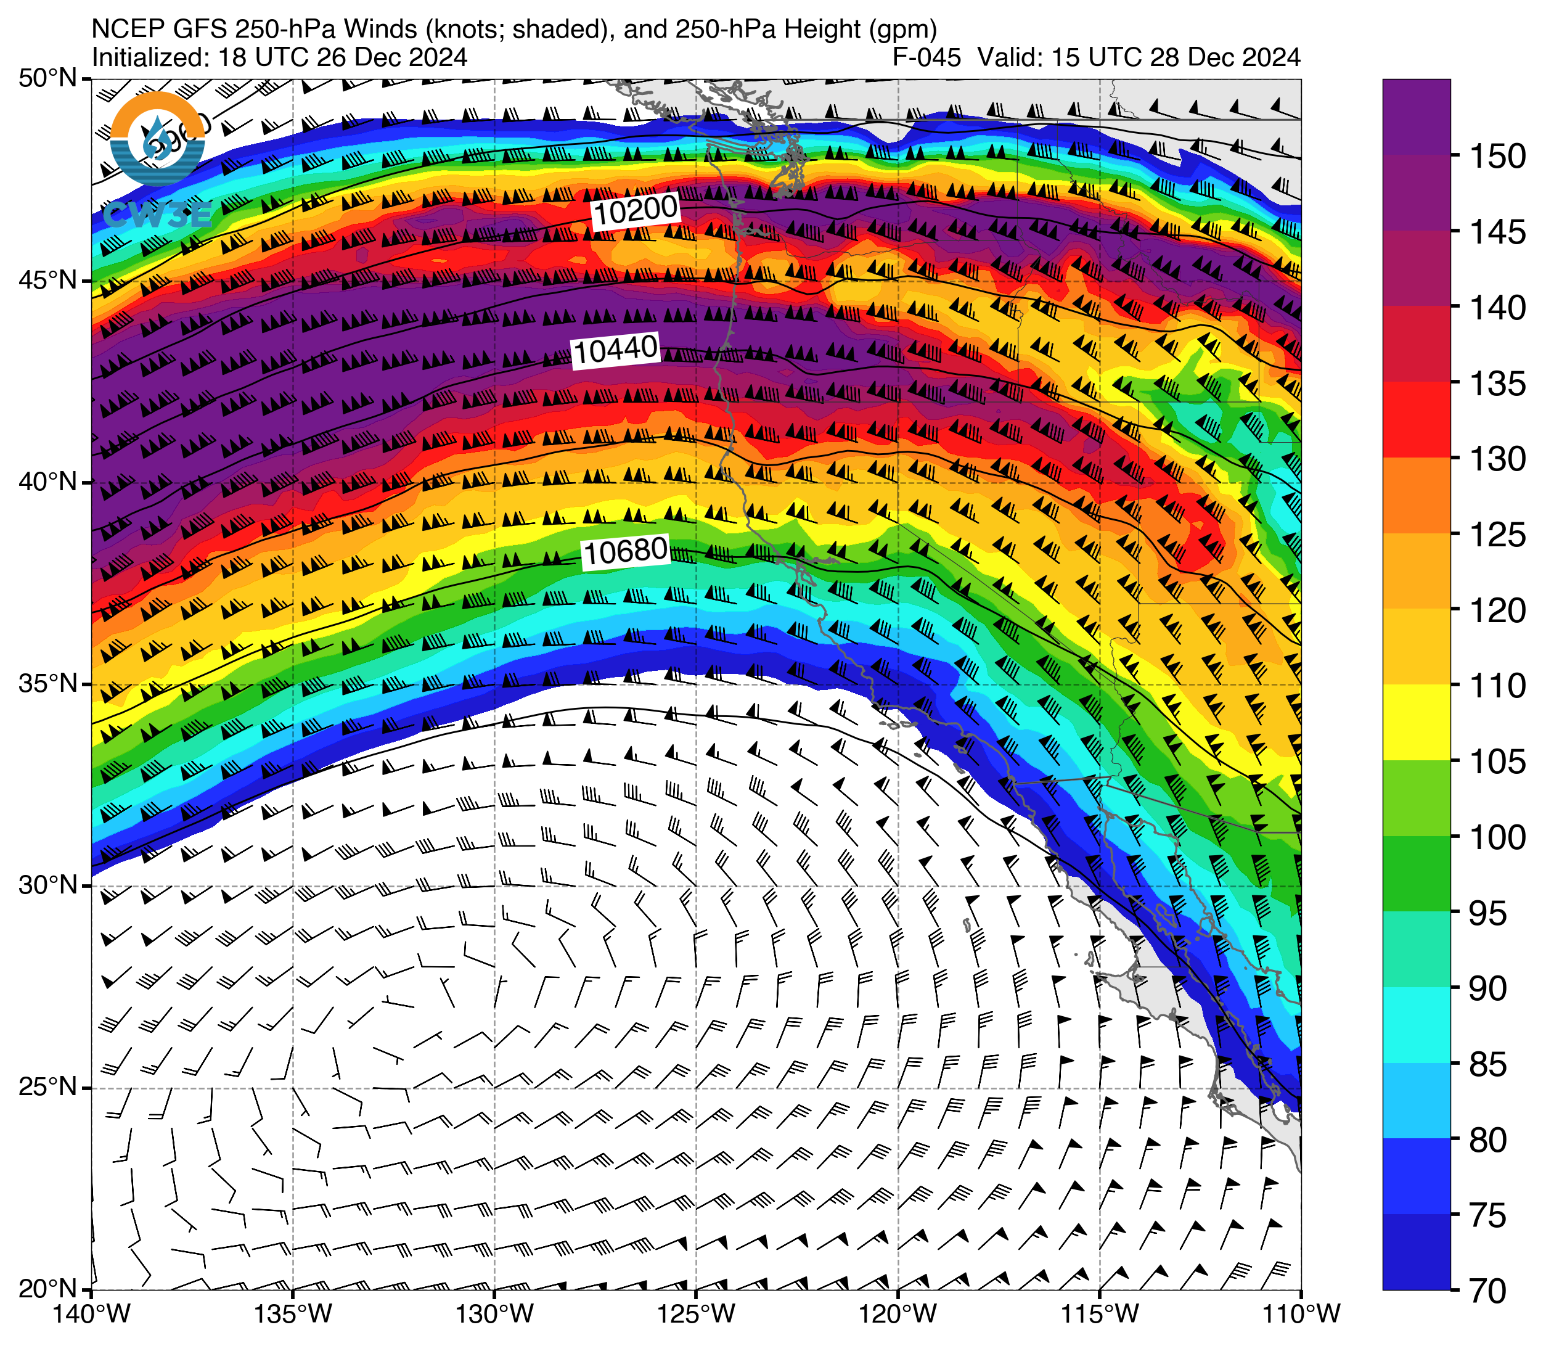Click the 50°N latitude label
The image size is (1546, 1359).
pos(47,78)
